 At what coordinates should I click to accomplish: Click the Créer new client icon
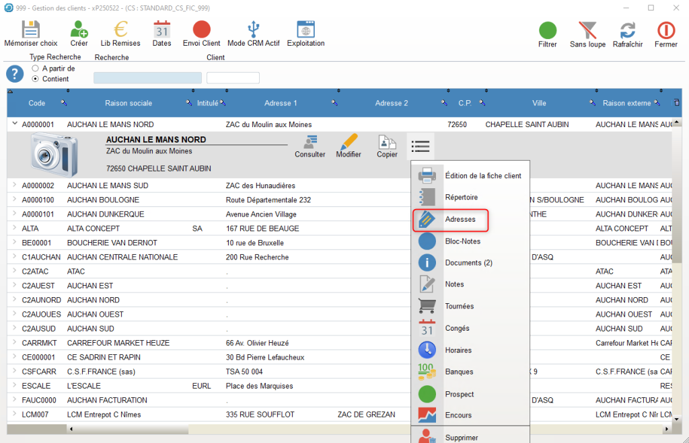pos(79,30)
